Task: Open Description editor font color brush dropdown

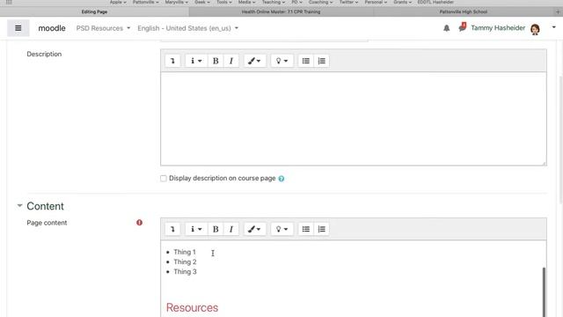Action: 254,61
